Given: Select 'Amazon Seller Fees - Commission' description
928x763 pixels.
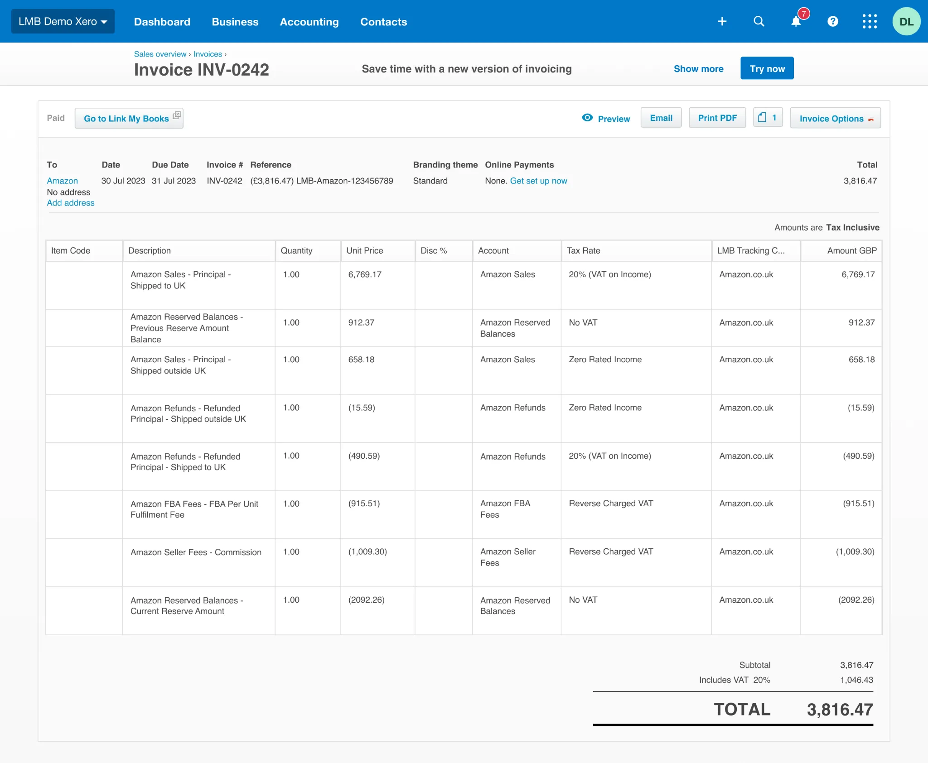Looking at the screenshot, I should click(x=196, y=552).
